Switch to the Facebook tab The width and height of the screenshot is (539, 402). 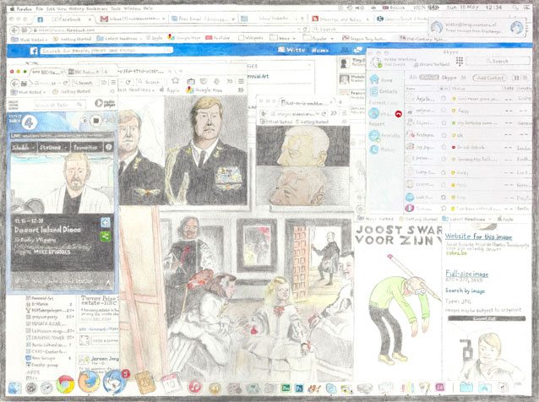pos(63,19)
